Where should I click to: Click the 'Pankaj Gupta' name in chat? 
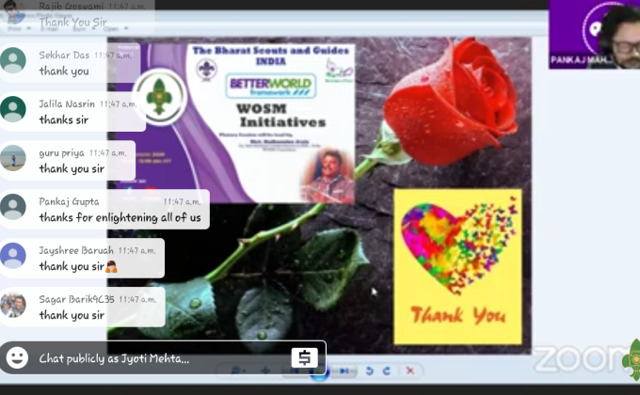[x=69, y=201]
